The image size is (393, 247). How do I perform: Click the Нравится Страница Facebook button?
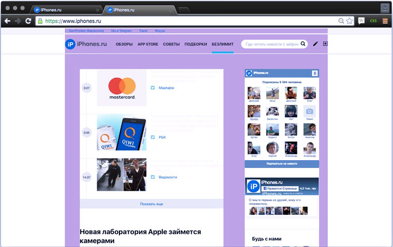pos(280,189)
